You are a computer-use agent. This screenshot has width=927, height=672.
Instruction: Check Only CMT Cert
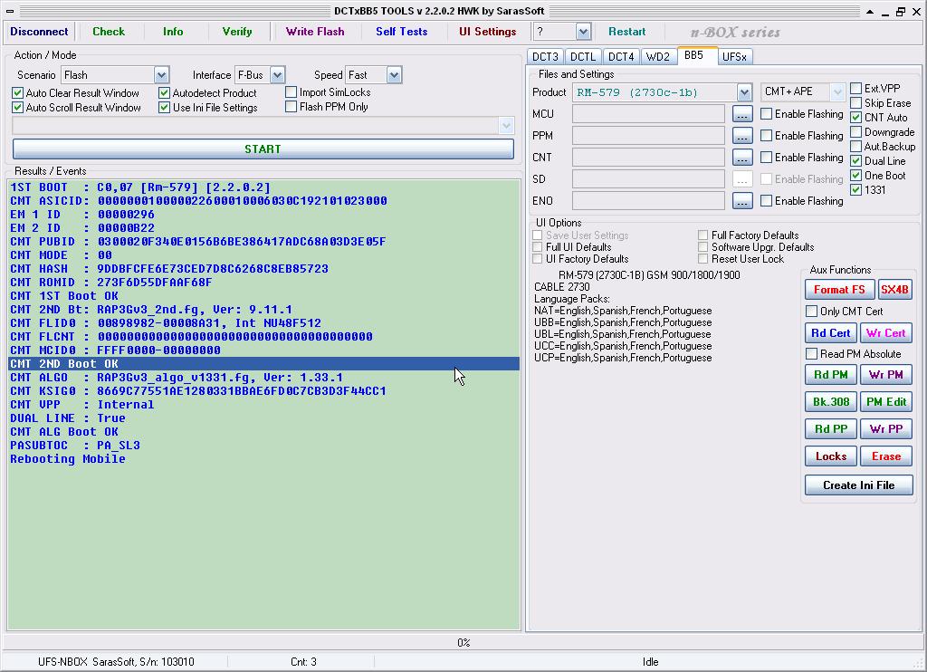click(x=812, y=312)
